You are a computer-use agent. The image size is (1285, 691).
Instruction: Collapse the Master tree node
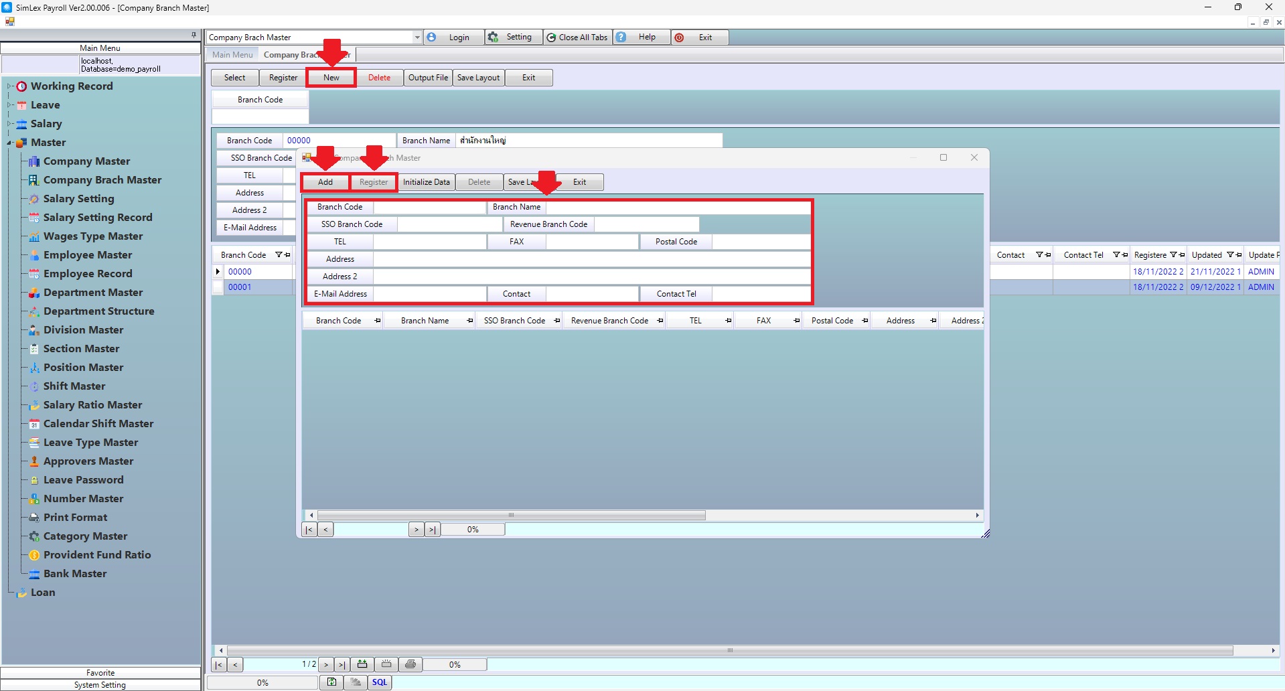[x=9, y=143]
